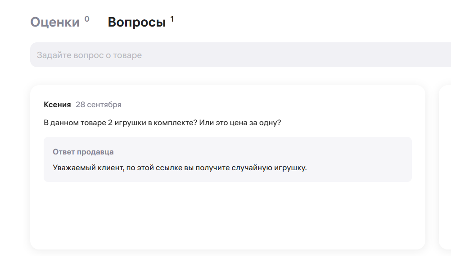Open the Вопросы tab
Screen dimensions: 451x263
click(x=136, y=22)
